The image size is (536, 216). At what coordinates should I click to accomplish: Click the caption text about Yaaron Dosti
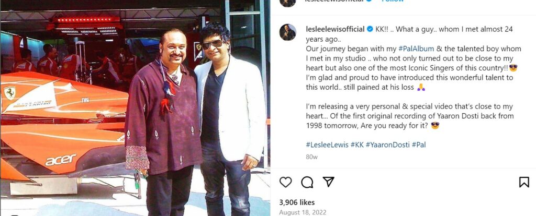410,116
